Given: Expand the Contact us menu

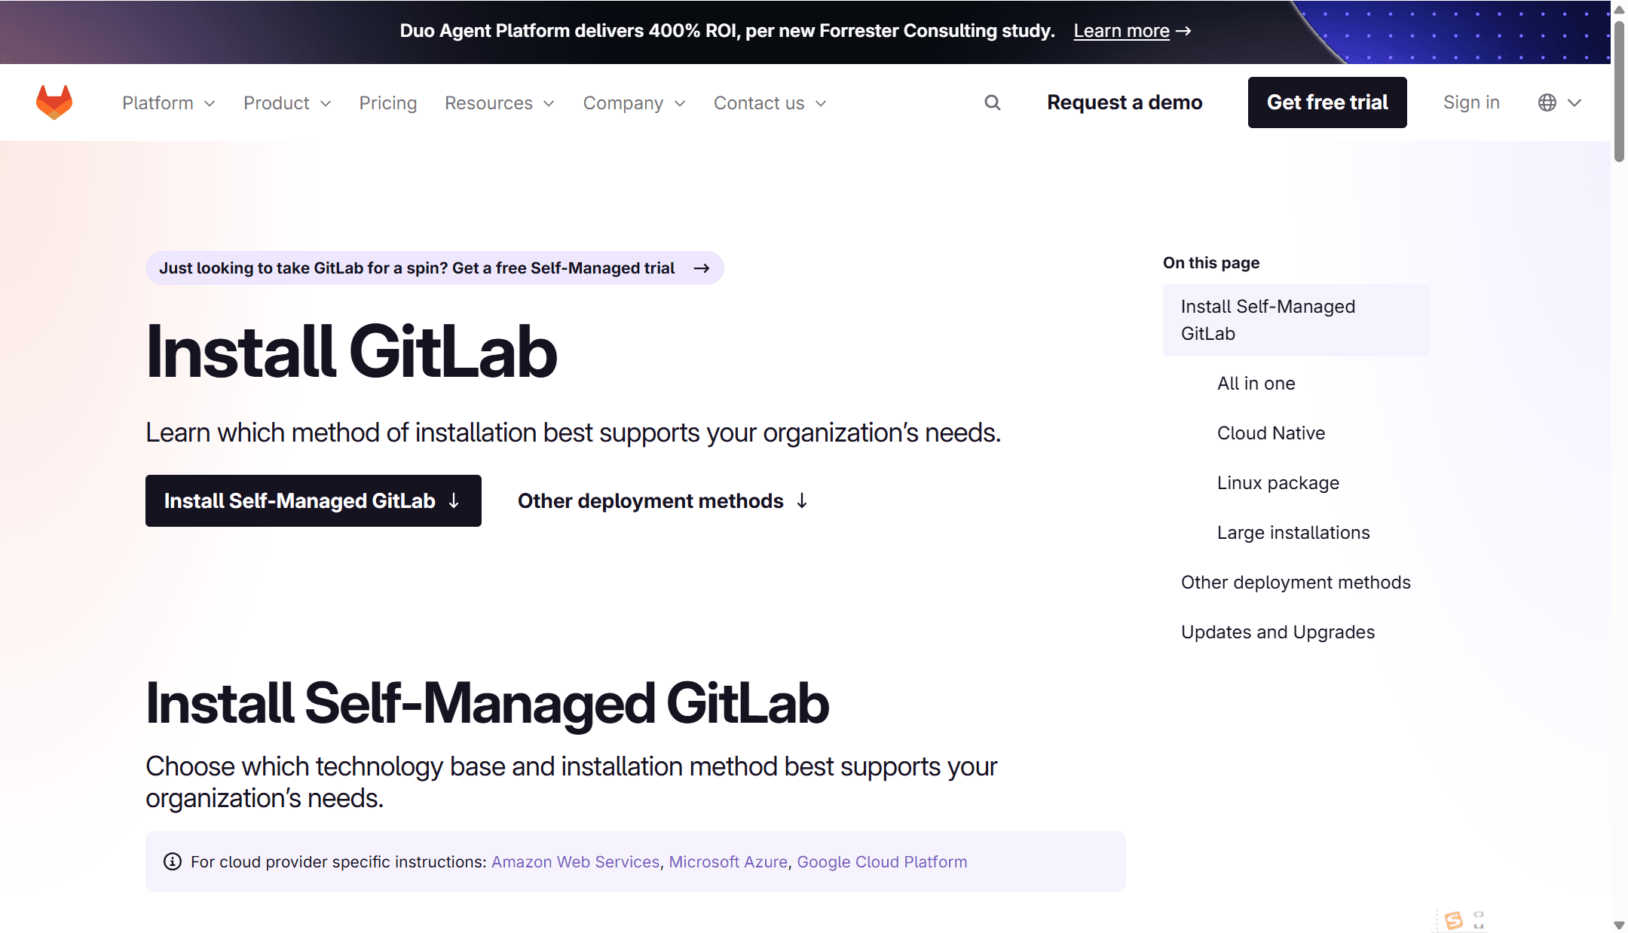Looking at the screenshot, I should 770,102.
